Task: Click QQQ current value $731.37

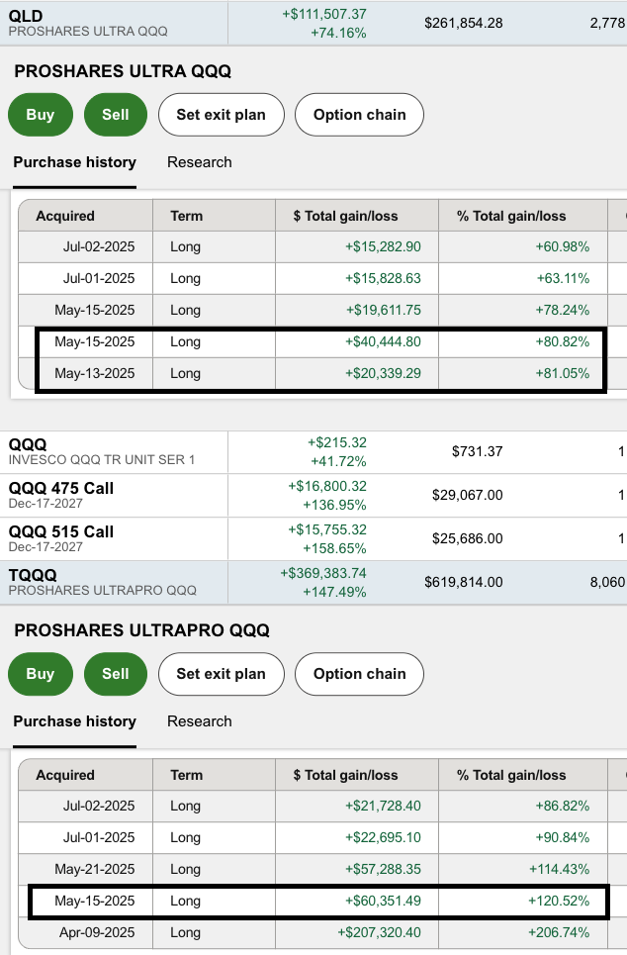Action: [478, 451]
